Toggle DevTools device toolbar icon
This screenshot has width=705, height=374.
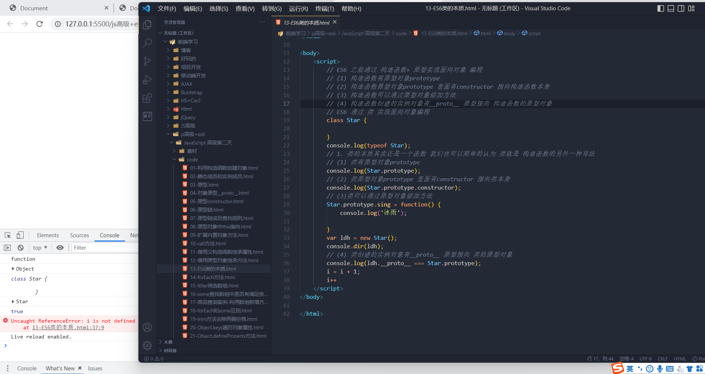[20, 235]
